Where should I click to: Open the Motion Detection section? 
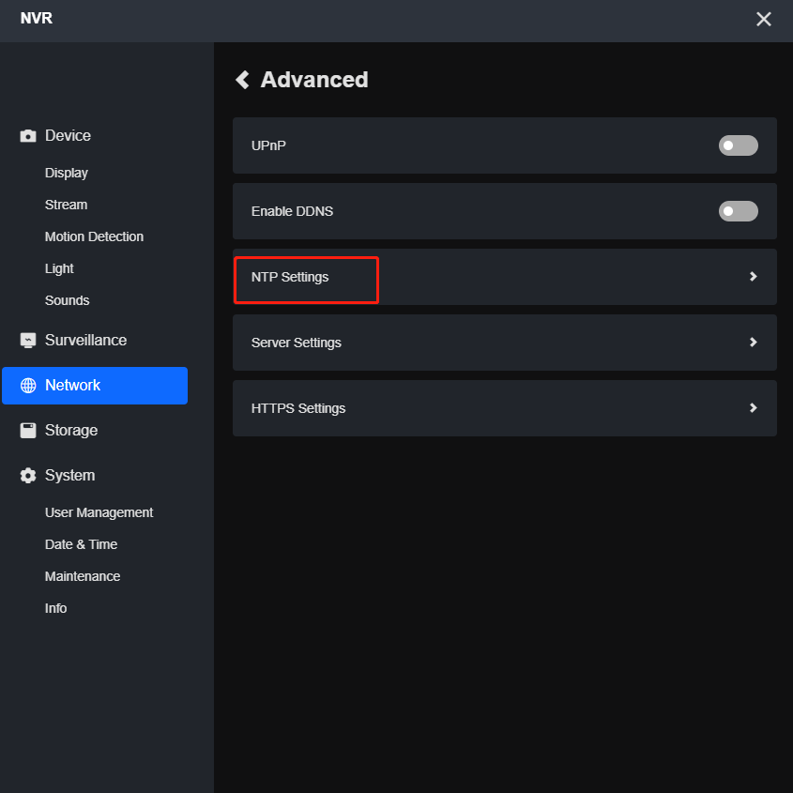pyautogui.click(x=94, y=236)
